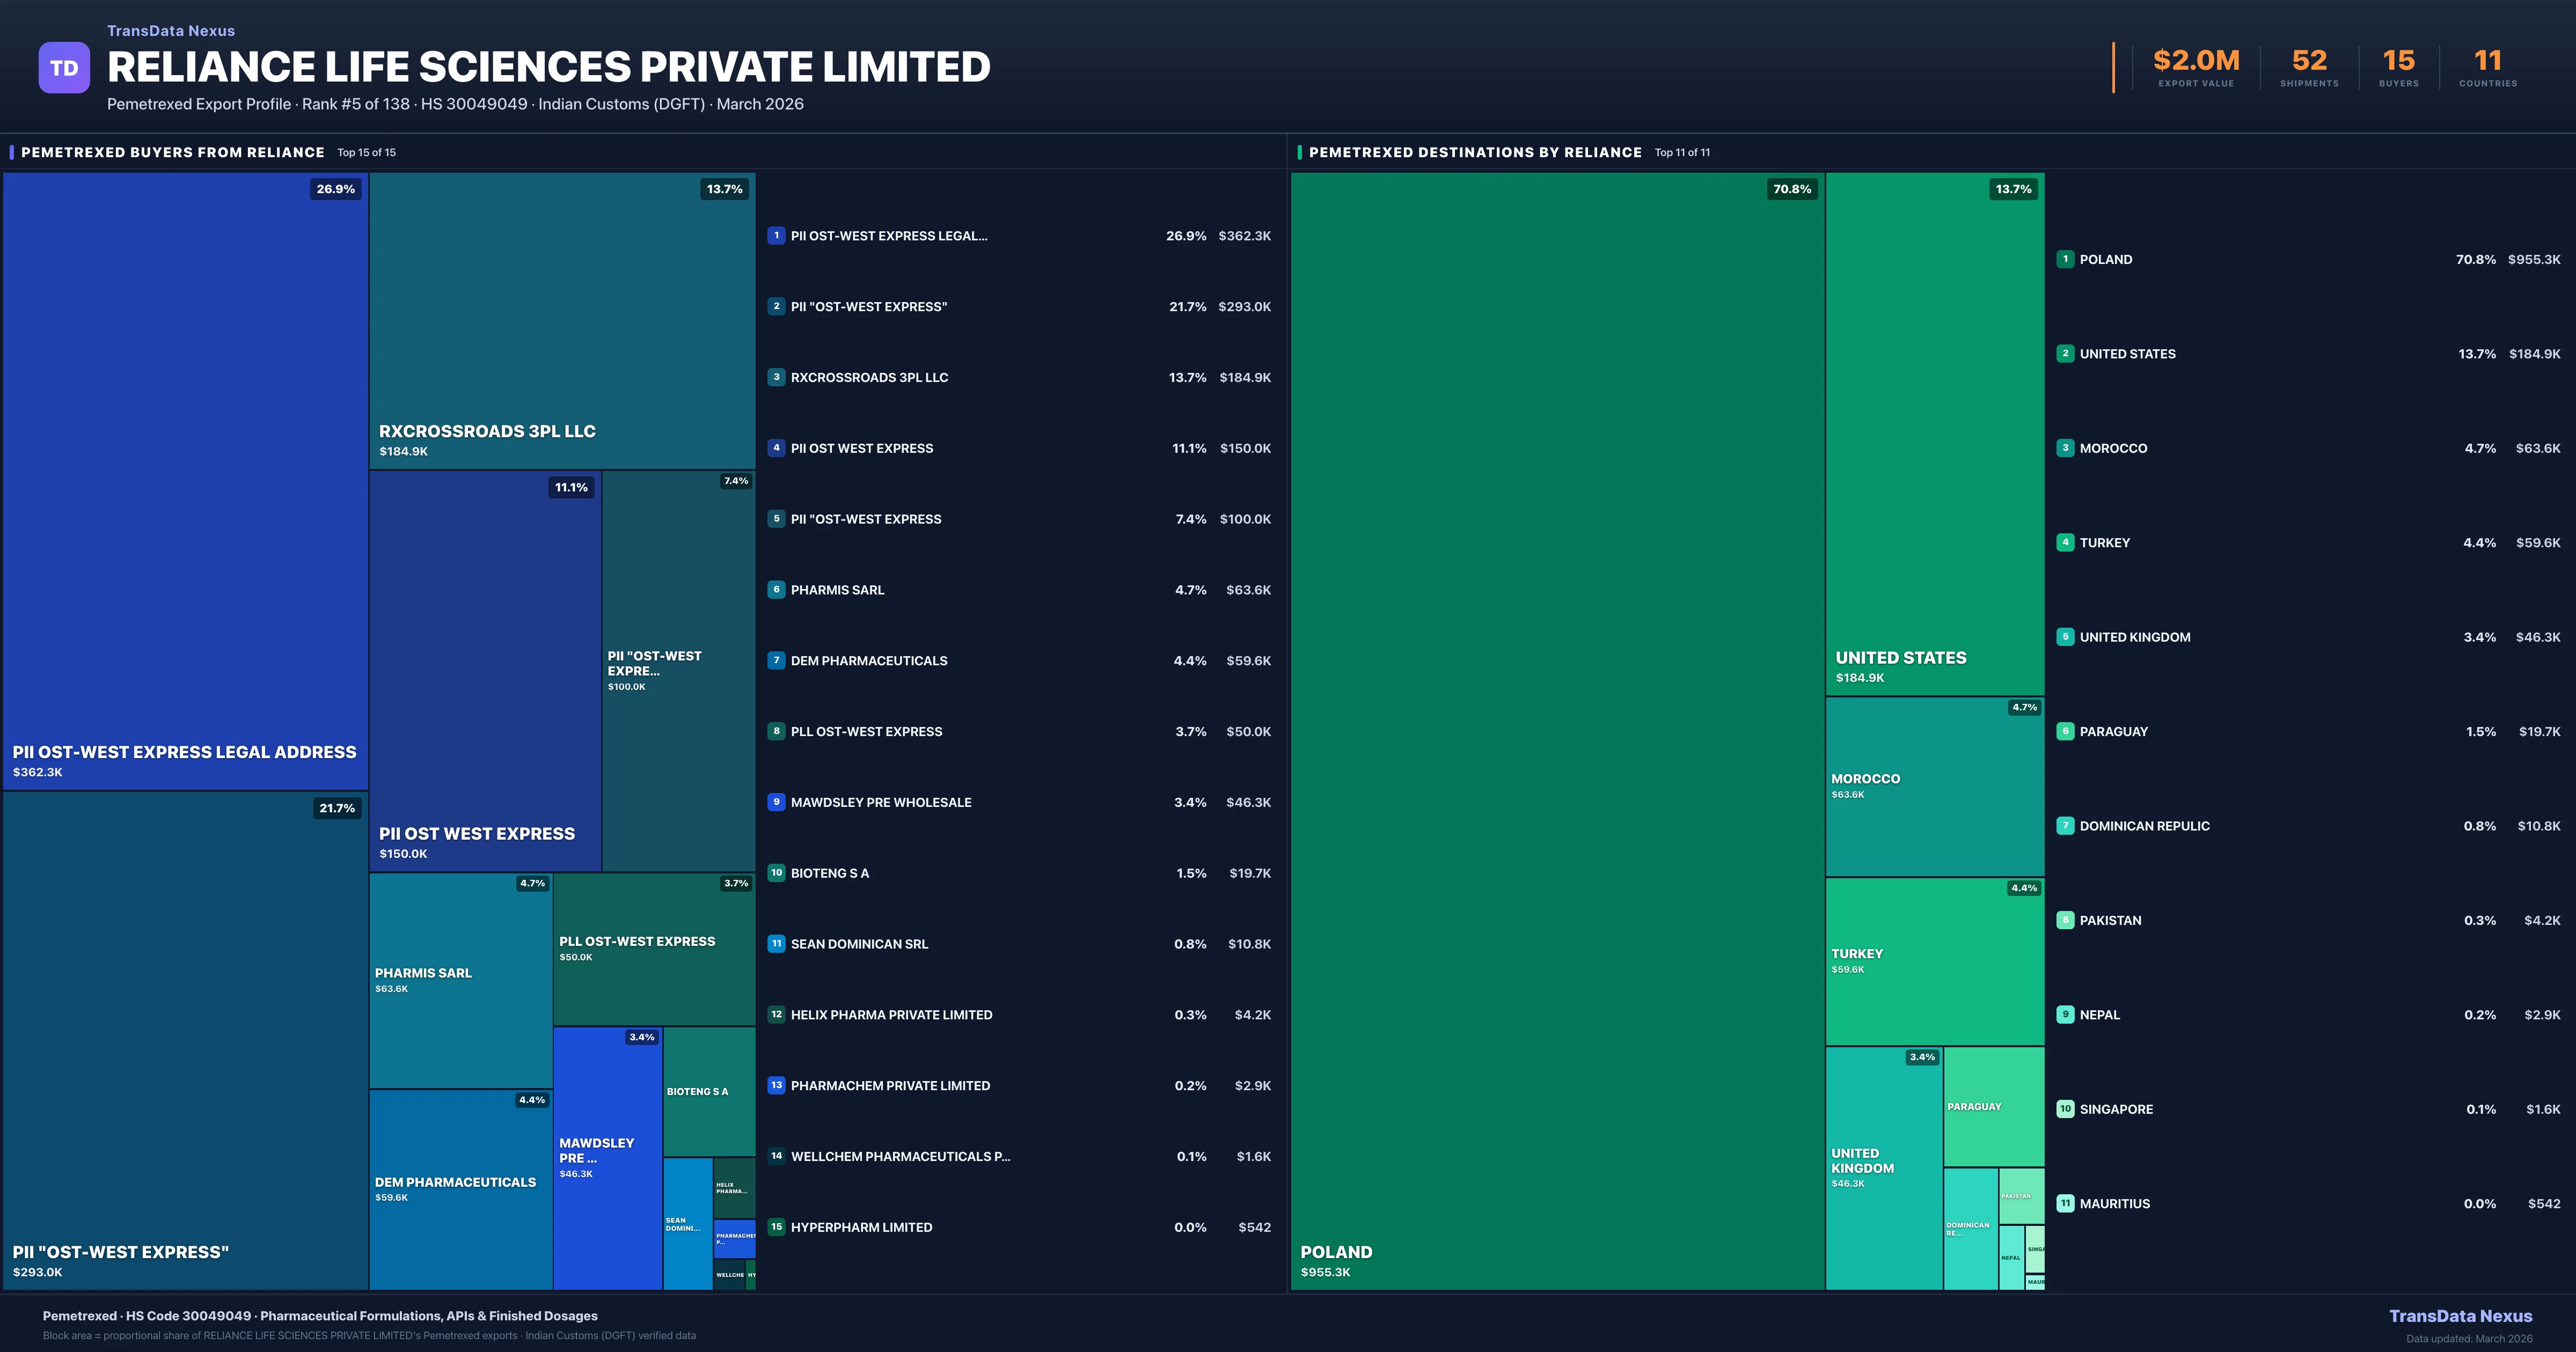This screenshot has width=2576, height=1352.
Task: Click rank badge 6 beside PHARMIS SARL
Action: click(x=776, y=590)
